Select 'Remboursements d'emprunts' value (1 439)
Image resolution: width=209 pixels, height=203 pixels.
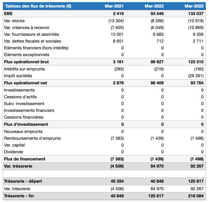(157, 138)
